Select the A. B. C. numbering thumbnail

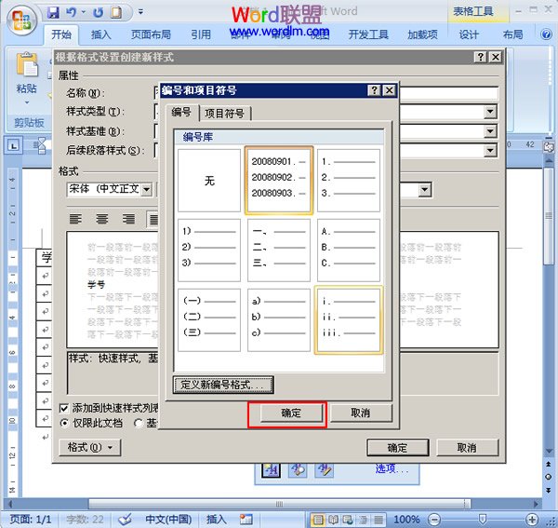tap(349, 250)
